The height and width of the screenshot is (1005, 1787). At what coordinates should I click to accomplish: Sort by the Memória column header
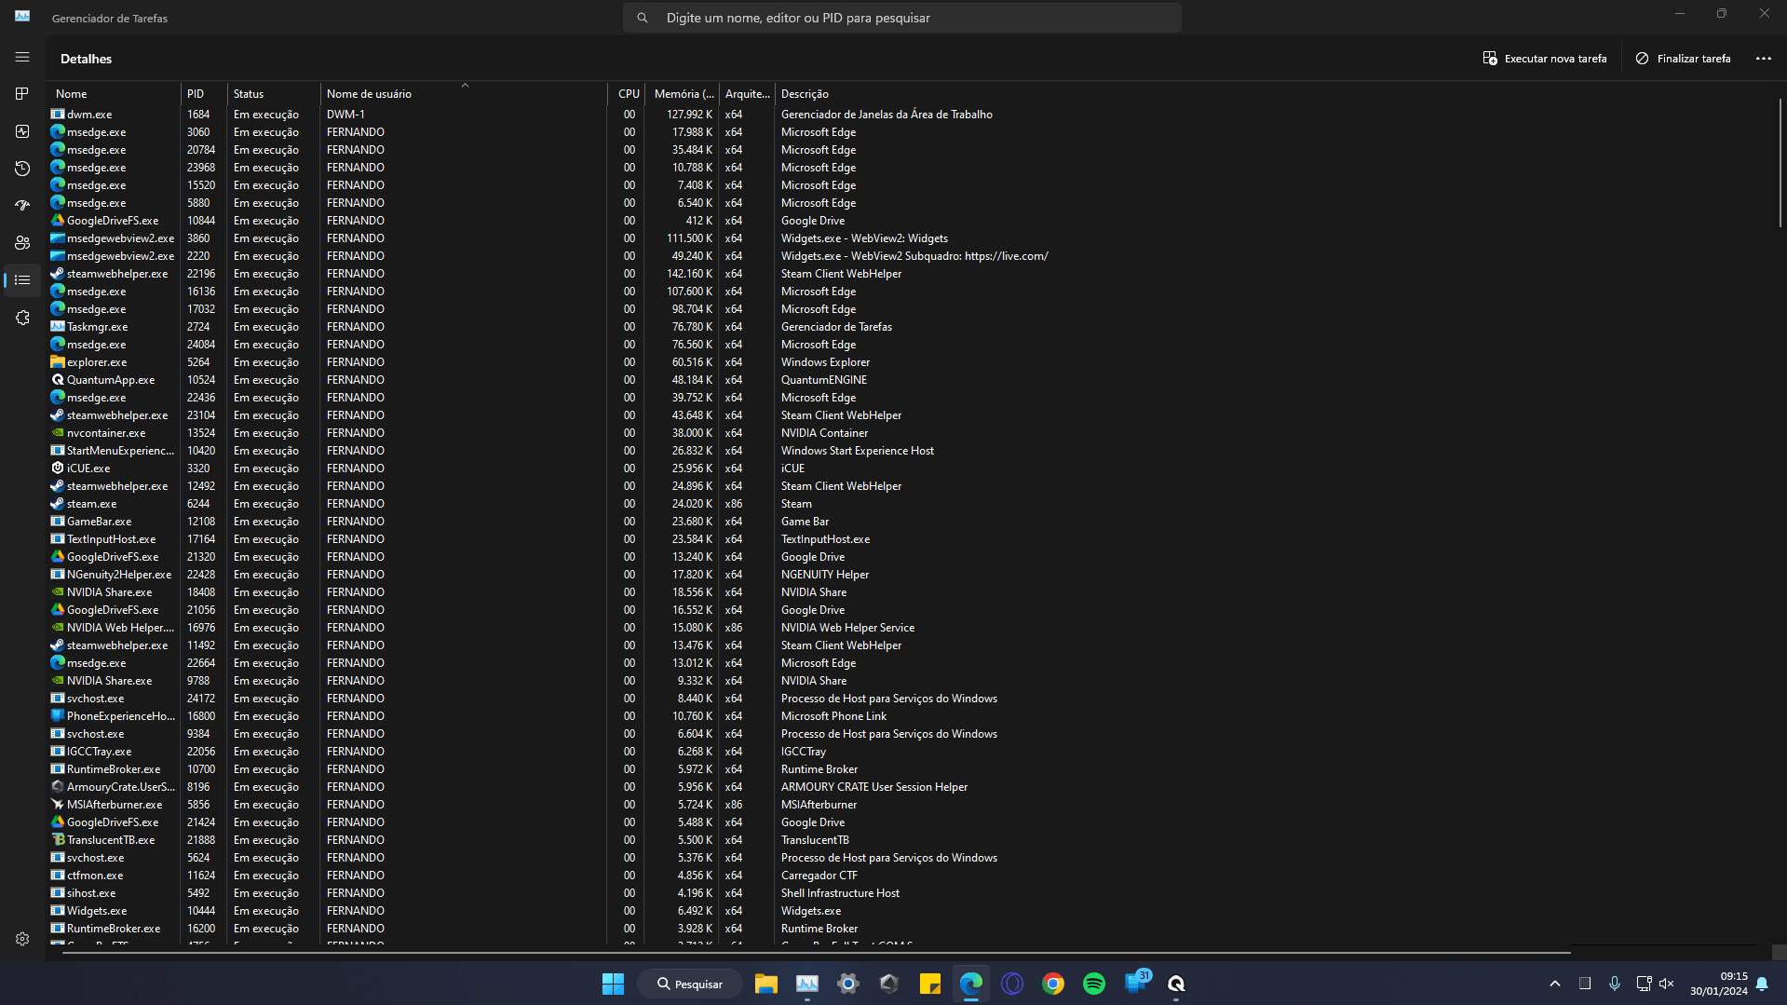click(x=683, y=94)
